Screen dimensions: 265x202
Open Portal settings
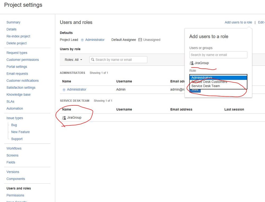[17, 67]
